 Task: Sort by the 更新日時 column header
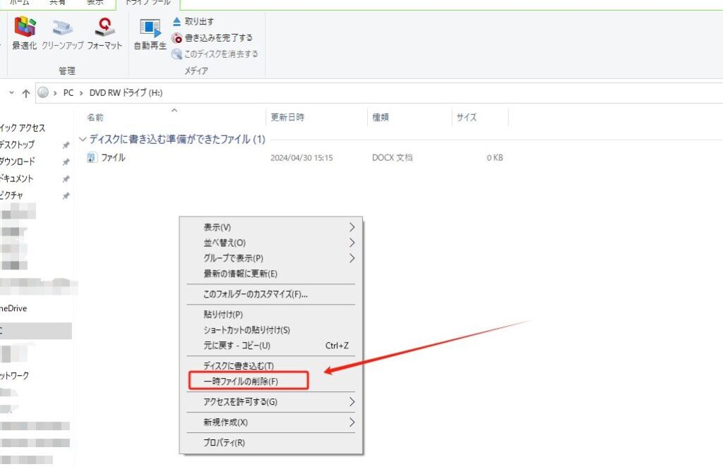click(x=287, y=118)
